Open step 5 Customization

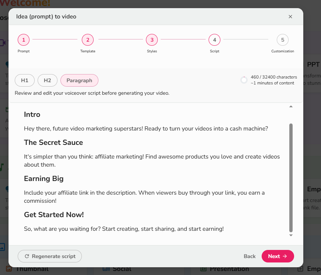(283, 40)
